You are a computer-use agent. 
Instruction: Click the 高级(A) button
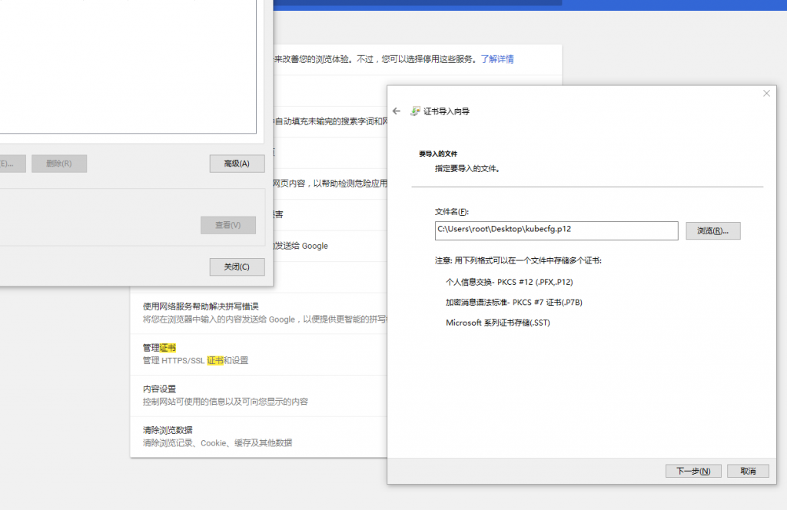click(x=236, y=164)
